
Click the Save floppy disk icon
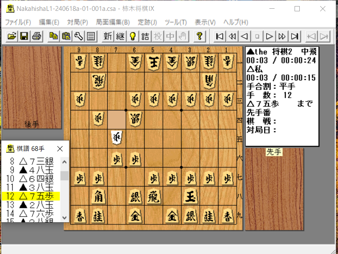pyautogui.click(x=24, y=36)
